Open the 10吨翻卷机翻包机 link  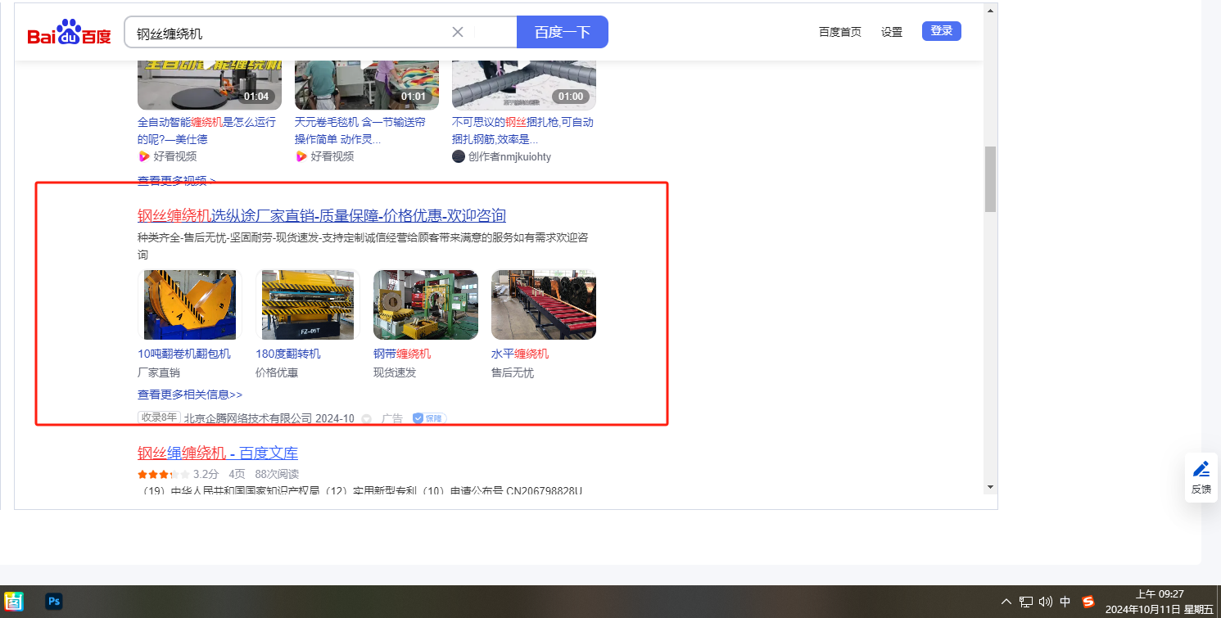[184, 354]
